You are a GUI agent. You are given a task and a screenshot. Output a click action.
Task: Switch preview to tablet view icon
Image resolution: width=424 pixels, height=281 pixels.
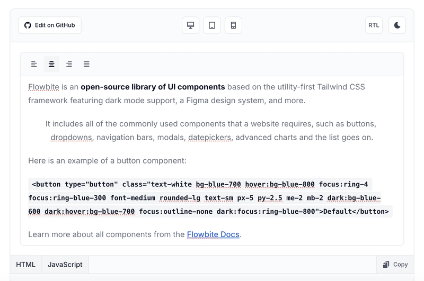(x=212, y=25)
